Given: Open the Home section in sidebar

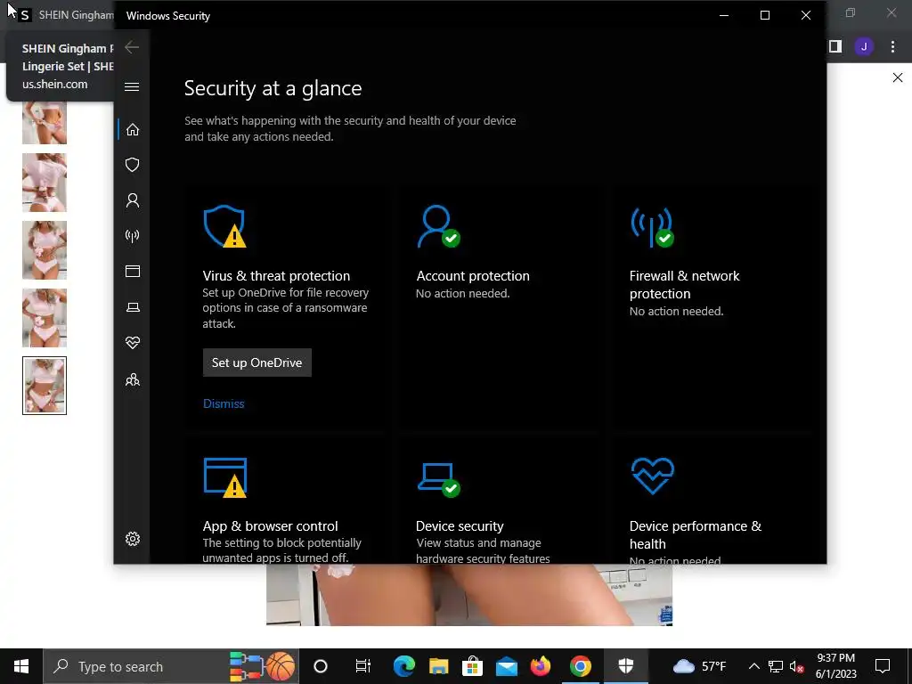Looking at the screenshot, I should (x=133, y=129).
